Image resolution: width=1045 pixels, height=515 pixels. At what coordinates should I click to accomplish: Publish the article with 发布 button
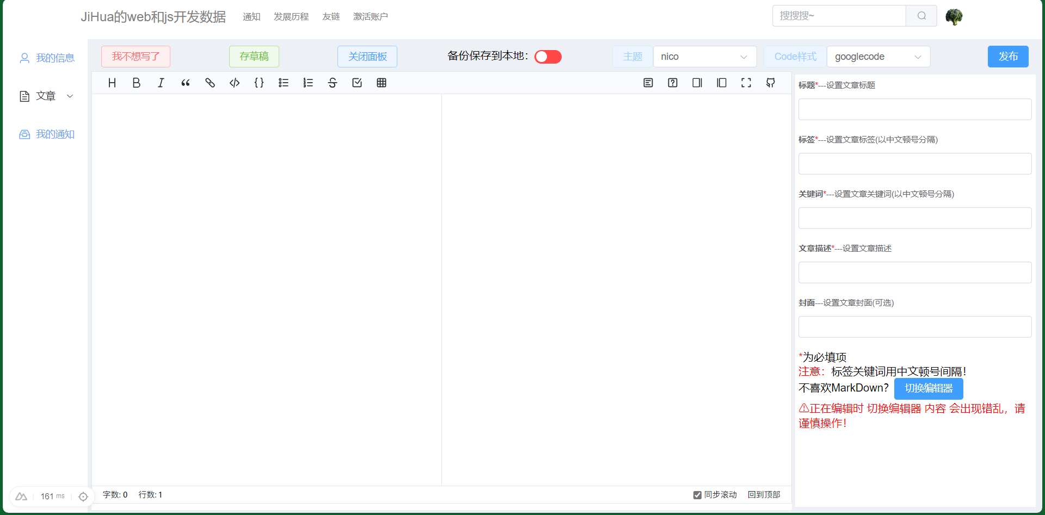coord(1008,57)
